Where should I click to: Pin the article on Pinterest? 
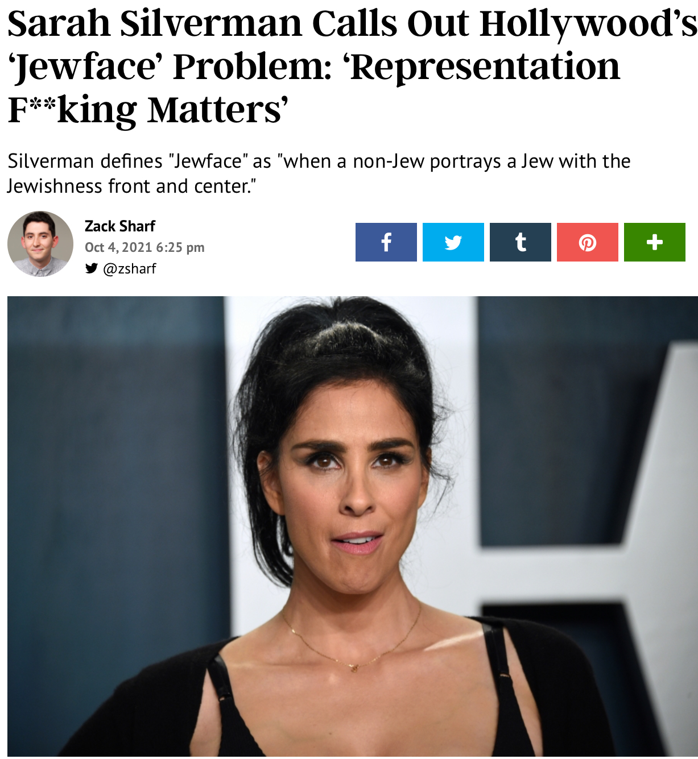pyautogui.click(x=588, y=242)
